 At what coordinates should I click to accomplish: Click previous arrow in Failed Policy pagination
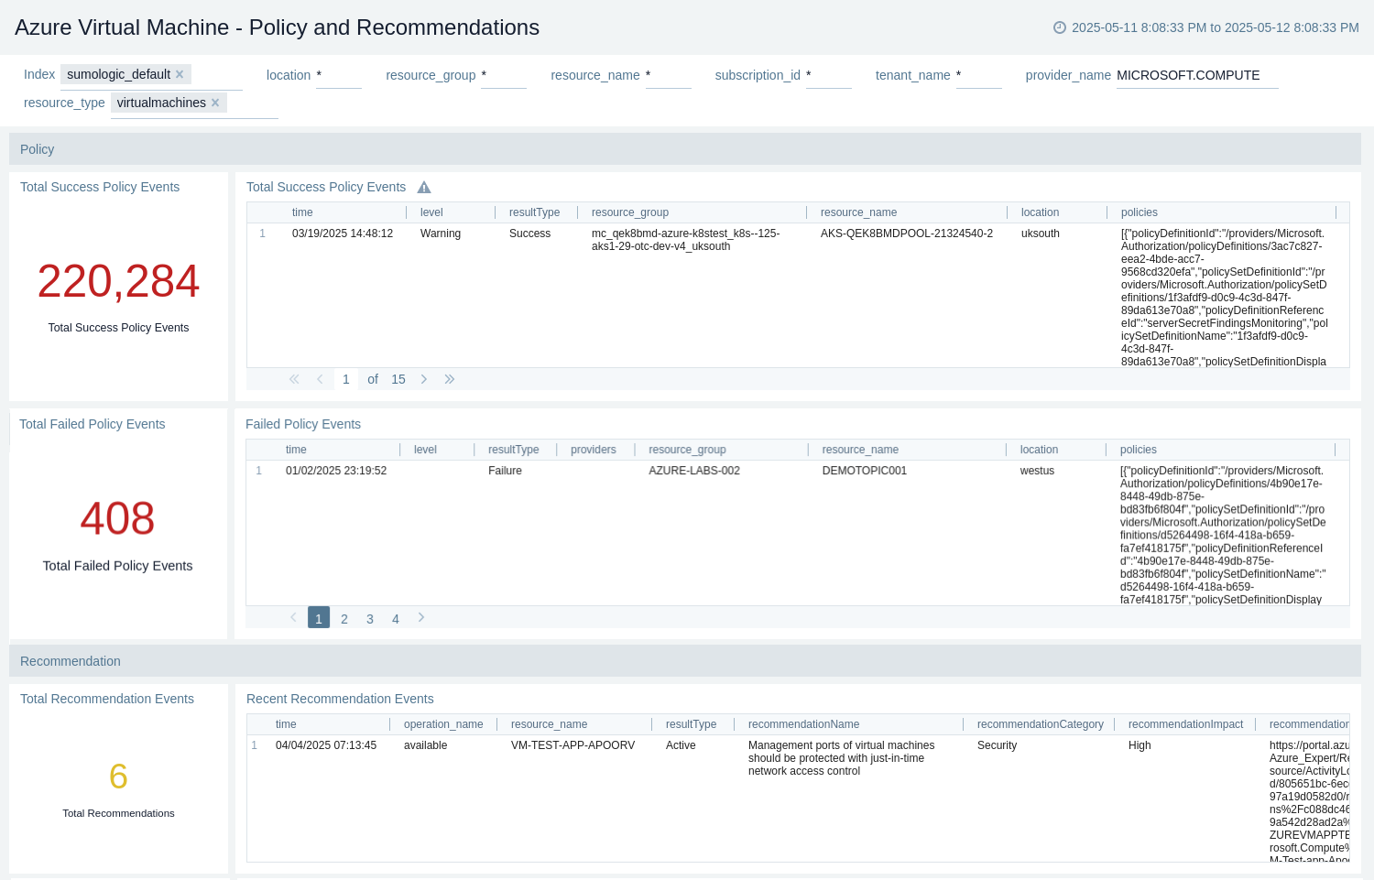pos(293,617)
